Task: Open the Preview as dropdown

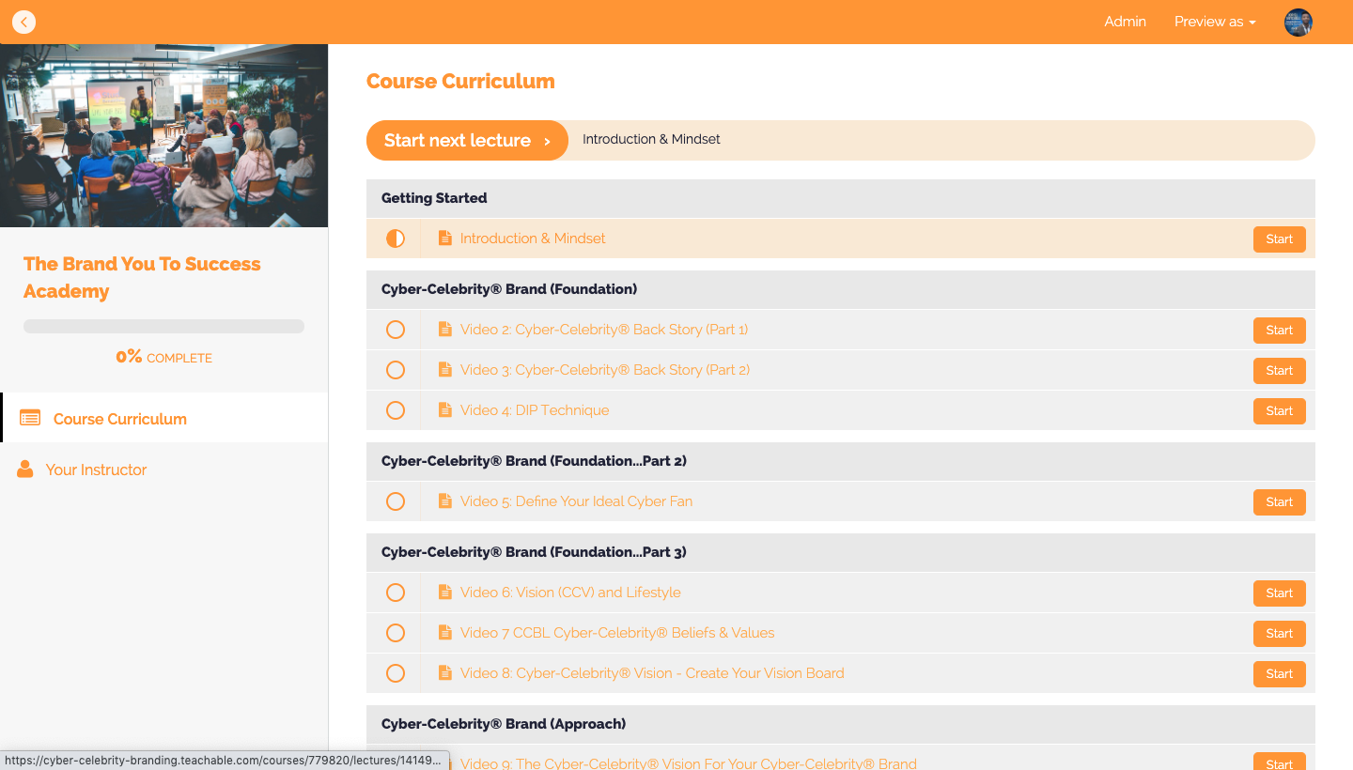Action: (1215, 22)
